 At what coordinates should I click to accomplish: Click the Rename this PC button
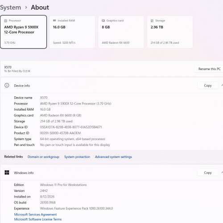tap(209, 69)
